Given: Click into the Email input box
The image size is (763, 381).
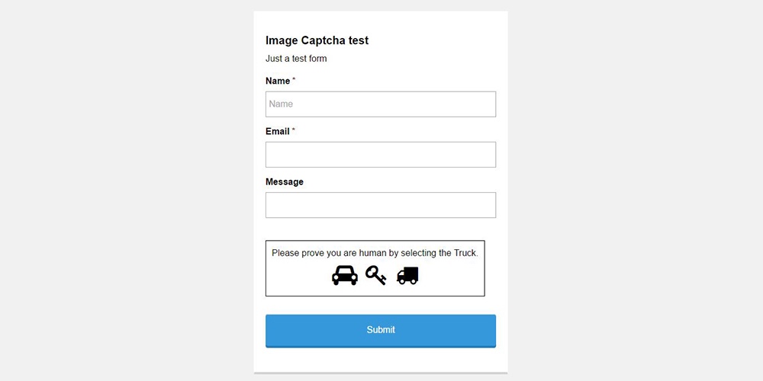Looking at the screenshot, I should coord(381,155).
